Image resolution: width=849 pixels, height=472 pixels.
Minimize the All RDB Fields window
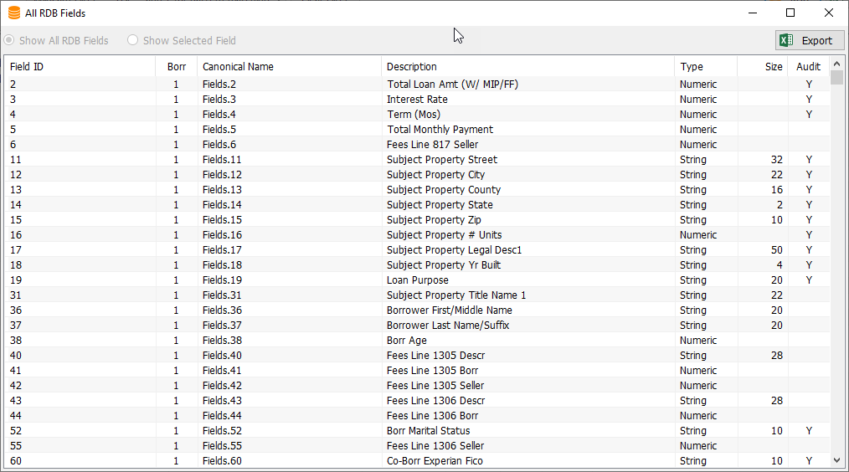click(x=753, y=13)
